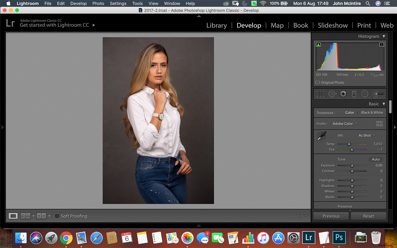397x248 pixels.
Task: Toggle shadow clipping indicator on the histogram
Action: click(x=318, y=45)
